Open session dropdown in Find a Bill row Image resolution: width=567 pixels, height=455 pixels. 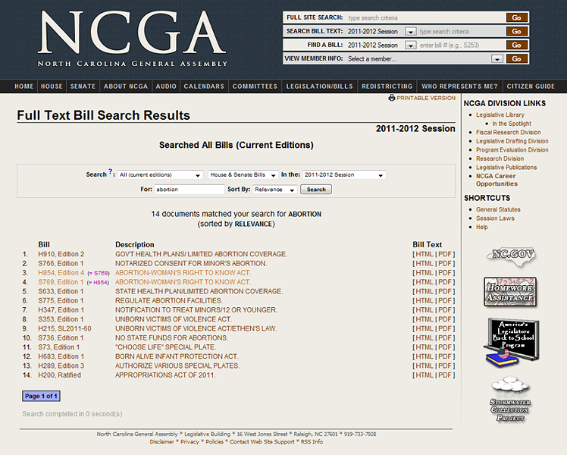tap(410, 45)
